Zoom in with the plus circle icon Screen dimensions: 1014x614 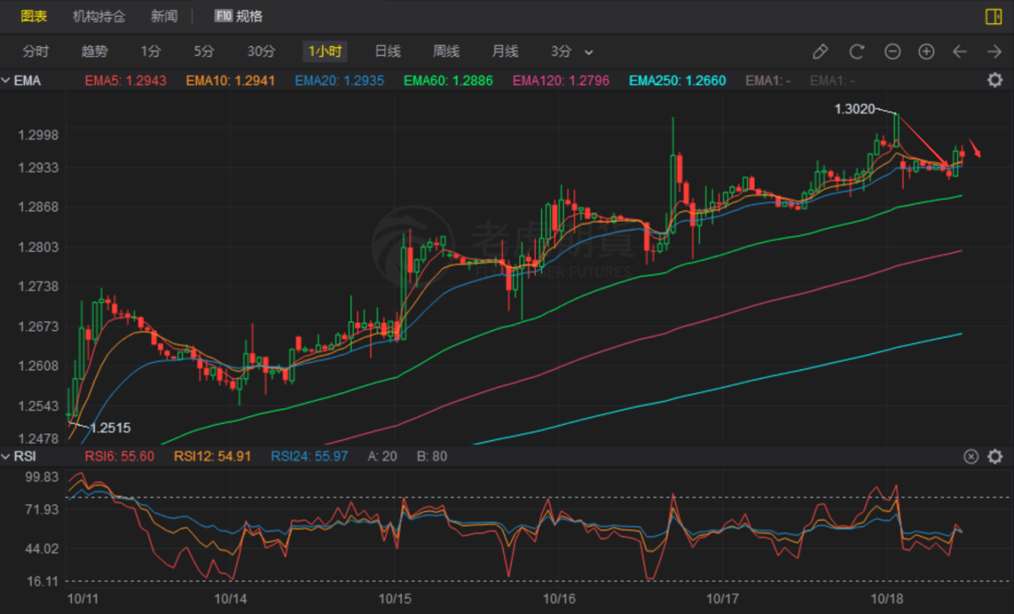(x=926, y=52)
